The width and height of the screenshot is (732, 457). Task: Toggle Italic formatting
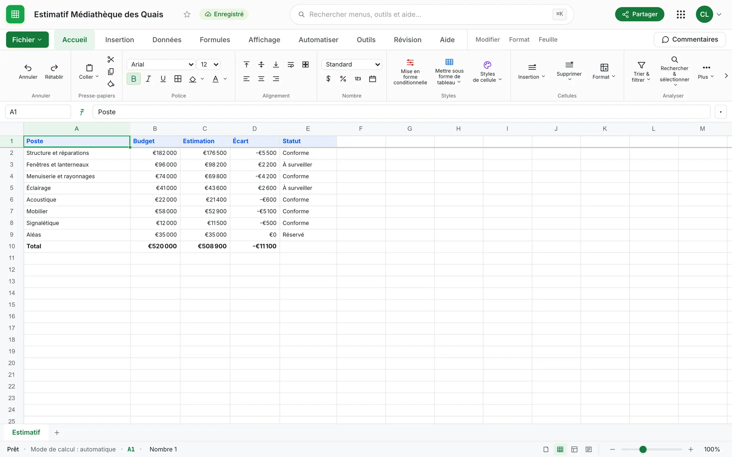click(x=148, y=79)
